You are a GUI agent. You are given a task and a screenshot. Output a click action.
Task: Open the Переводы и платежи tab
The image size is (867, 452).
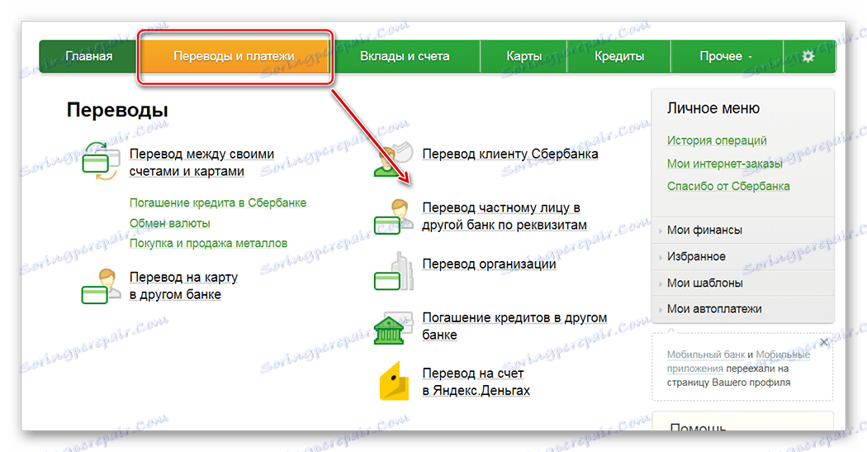(x=234, y=56)
